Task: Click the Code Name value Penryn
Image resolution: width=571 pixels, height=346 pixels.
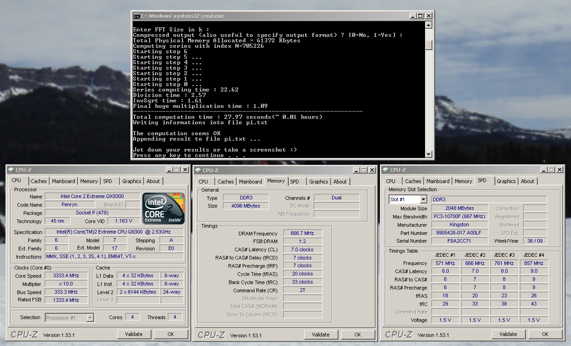Action: [69, 205]
